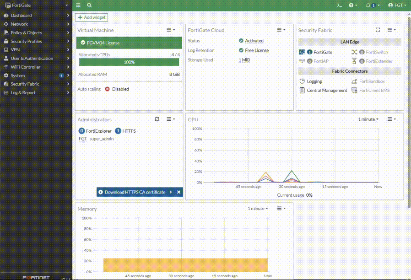Open the CPU time range dropdown
The width and height of the screenshot is (411, 280).
pos(368,119)
